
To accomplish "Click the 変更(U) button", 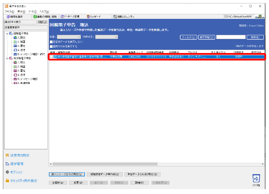I will [x=78, y=182].
